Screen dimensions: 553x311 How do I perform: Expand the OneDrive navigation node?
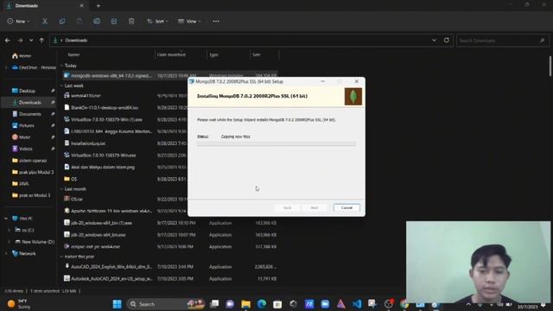tap(6, 67)
